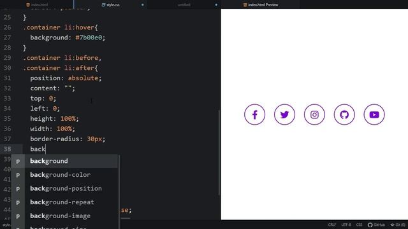The image size is (408, 229).
Task: Click '.container li:hover{' selector text
Action: pos(61,27)
